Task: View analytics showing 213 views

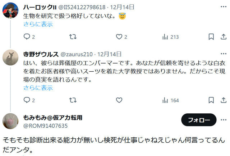Action: 171,37
